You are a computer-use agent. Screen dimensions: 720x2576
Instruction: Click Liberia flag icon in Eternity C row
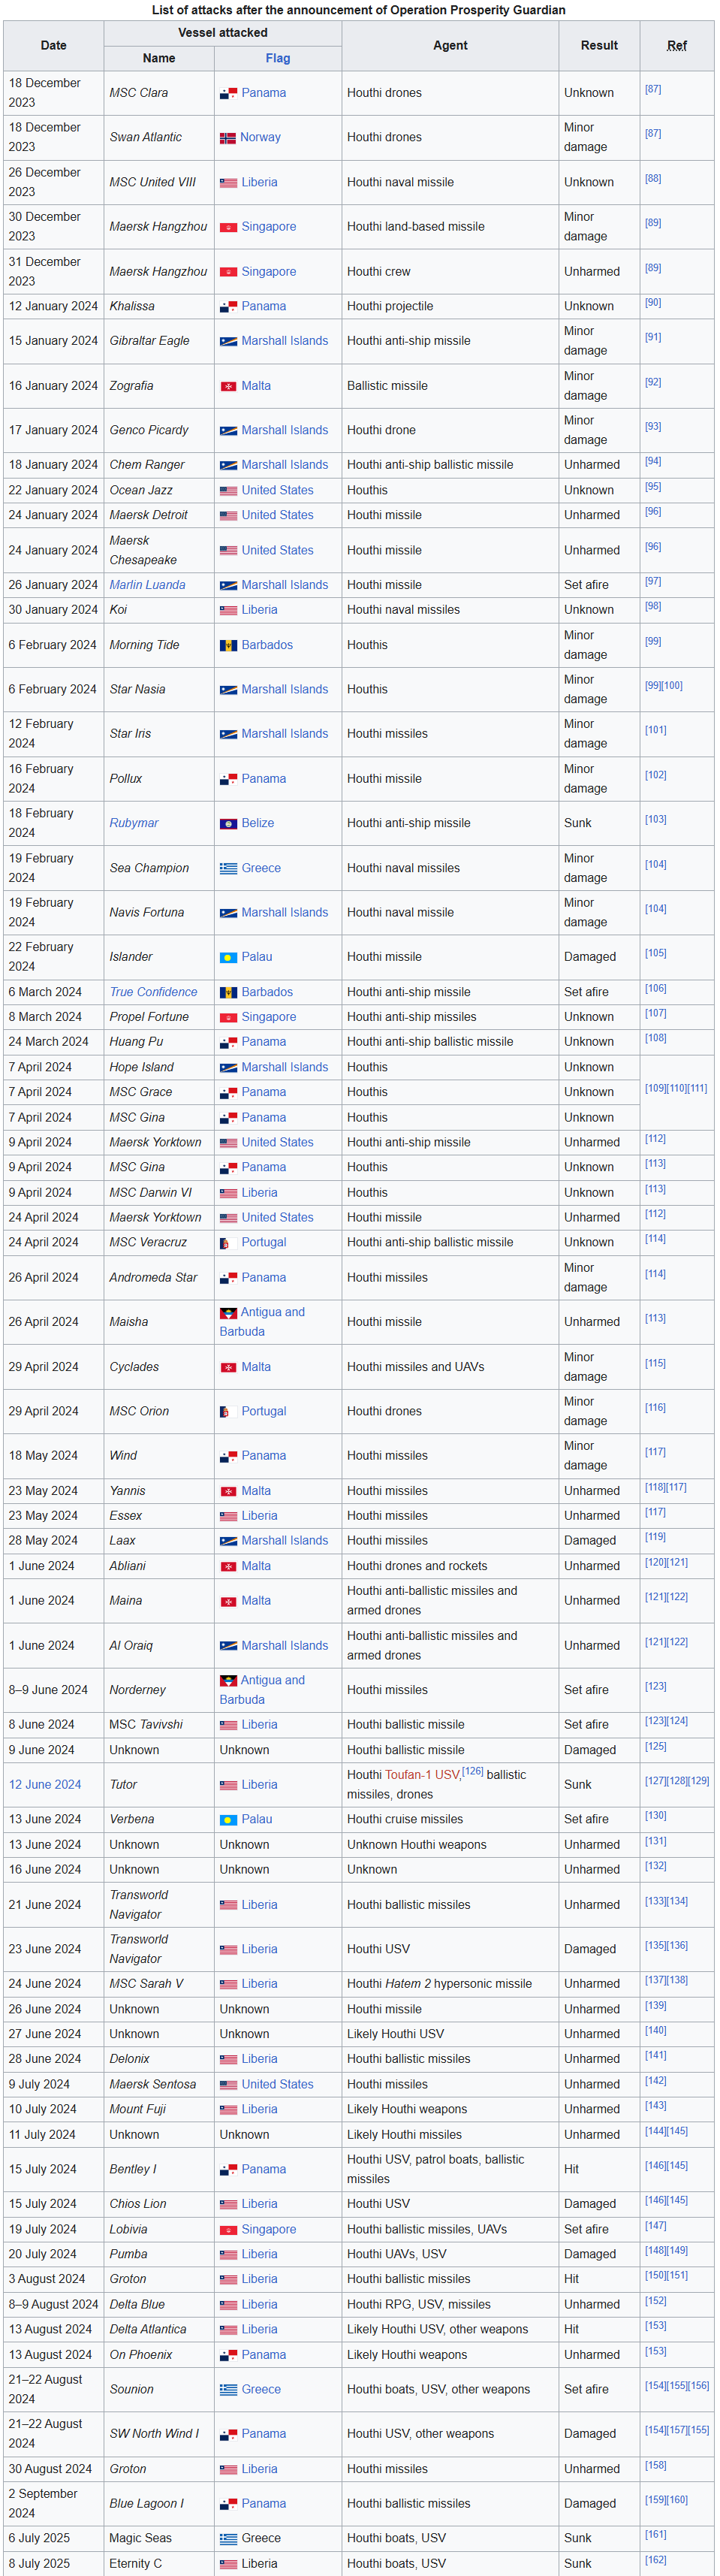[228, 2563]
